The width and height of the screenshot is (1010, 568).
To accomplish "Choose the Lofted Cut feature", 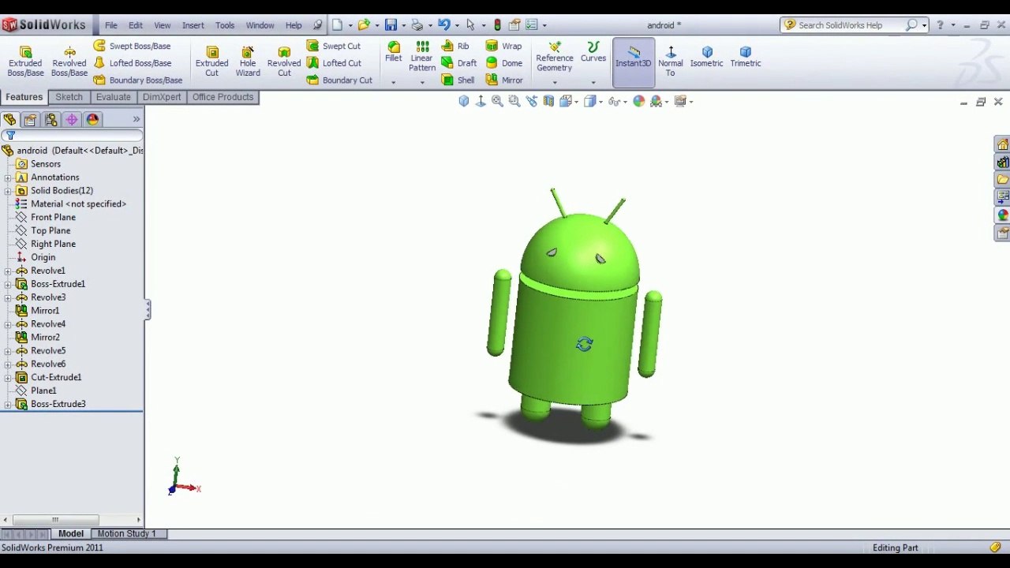I will [335, 63].
